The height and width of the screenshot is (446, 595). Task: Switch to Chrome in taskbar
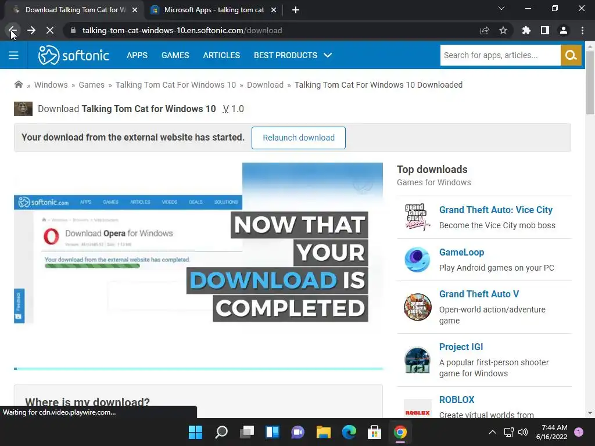point(400,432)
